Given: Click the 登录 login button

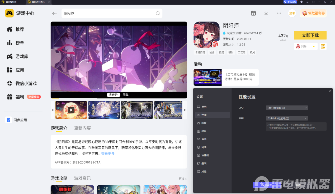Looking at the screenshot, I should coord(292,13).
